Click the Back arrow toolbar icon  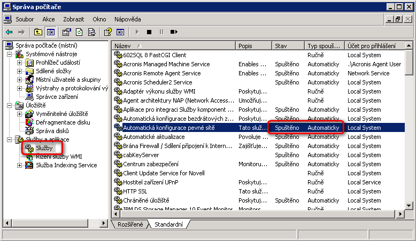[9, 32]
